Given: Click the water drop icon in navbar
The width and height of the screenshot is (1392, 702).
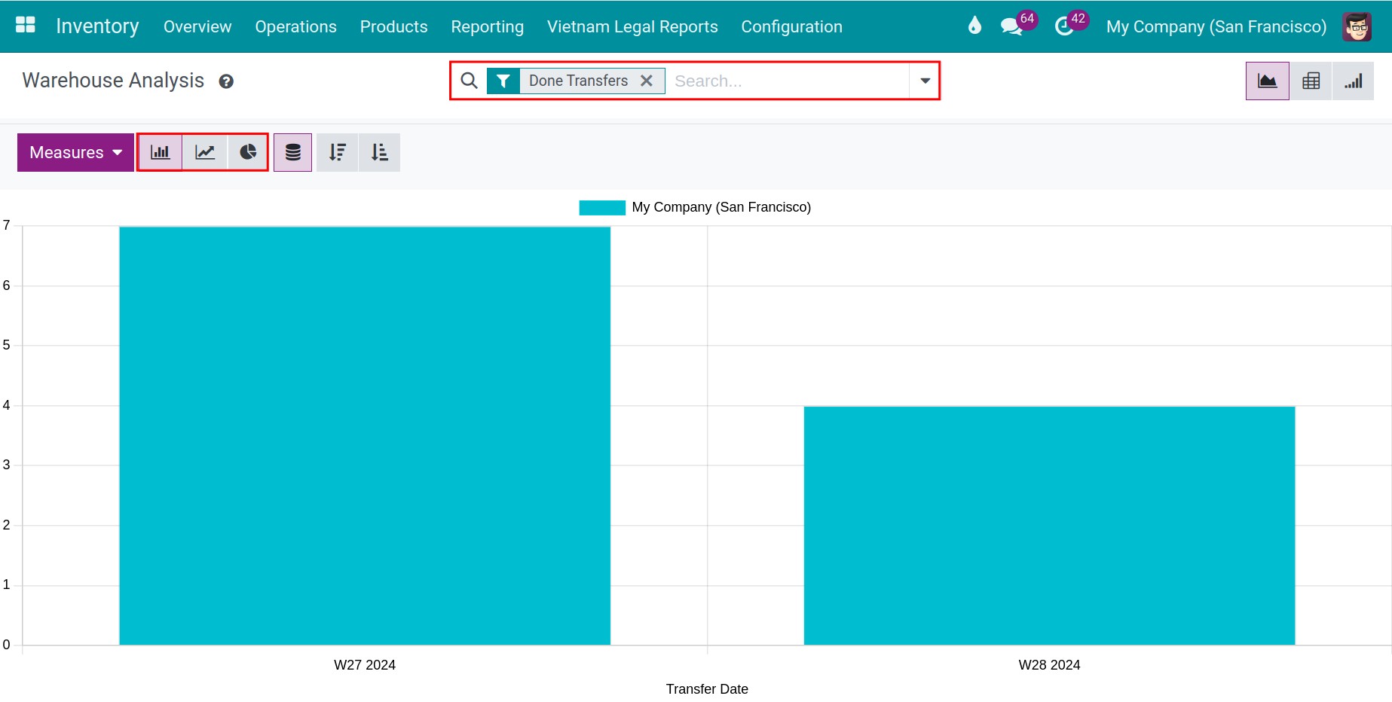Looking at the screenshot, I should tap(974, 26).
